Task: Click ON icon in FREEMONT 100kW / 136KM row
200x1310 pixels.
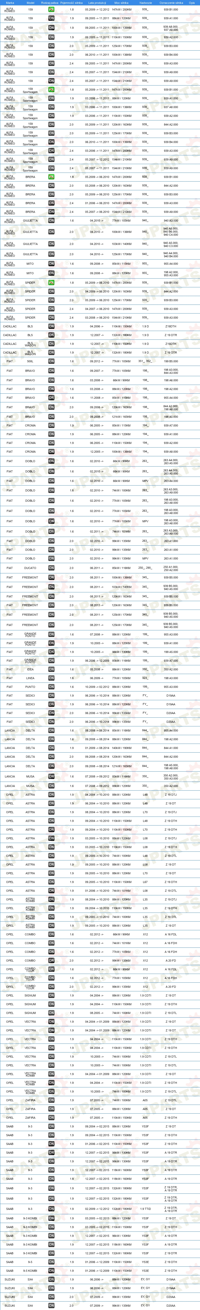Action: [51, 577]
